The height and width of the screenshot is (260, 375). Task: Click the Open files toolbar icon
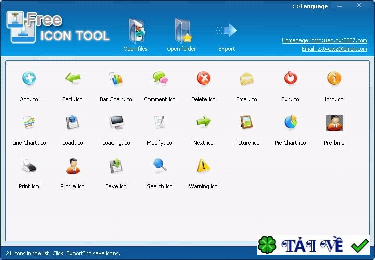click(137, 30)
